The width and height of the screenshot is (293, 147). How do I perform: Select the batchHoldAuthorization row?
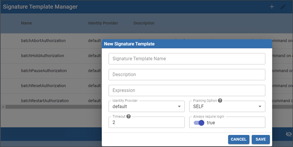point(43,56)
